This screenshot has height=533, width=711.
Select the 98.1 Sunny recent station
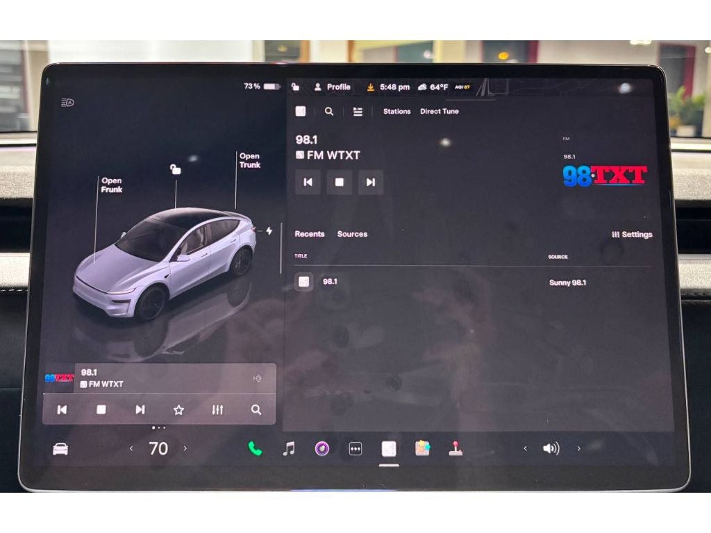(x=330, y=282)
